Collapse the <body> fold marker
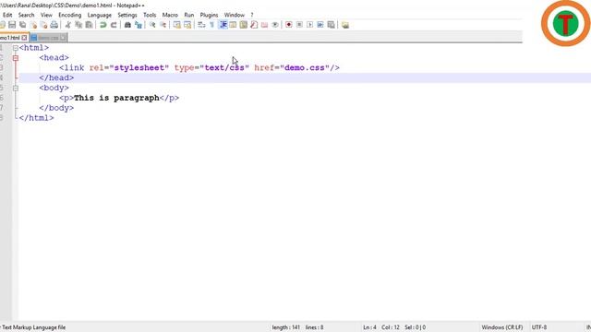Image resolution: width=591 pixels, height=332 pixels. (16, 89)
